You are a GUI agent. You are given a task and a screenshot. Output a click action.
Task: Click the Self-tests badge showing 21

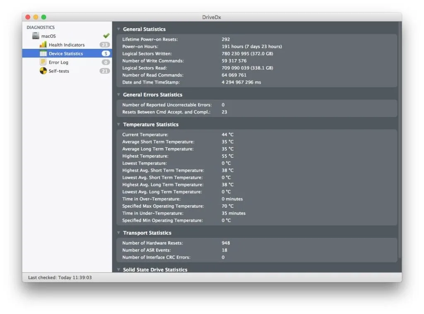(x=105, y=71)
